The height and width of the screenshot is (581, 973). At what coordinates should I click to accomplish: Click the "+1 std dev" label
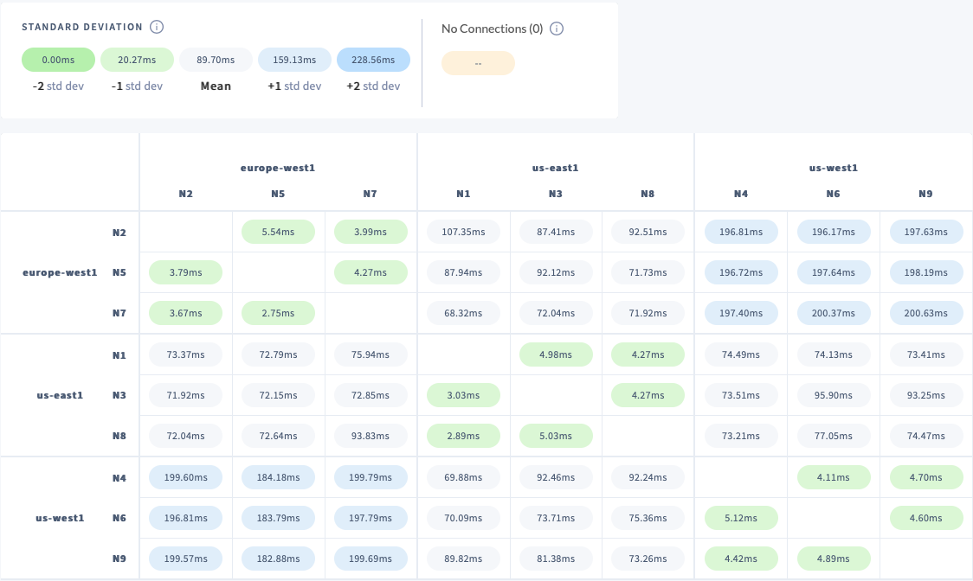295,86
